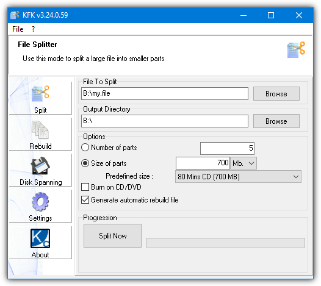Open the Rebuild mode documents icon
Image resolution: width=321 pixels, height=286 pixels.
(x=40, y=130)
